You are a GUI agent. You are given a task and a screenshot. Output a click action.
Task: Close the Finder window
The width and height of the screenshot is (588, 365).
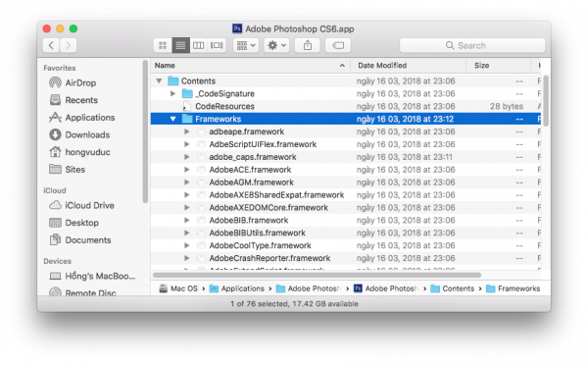coord(47,28)
